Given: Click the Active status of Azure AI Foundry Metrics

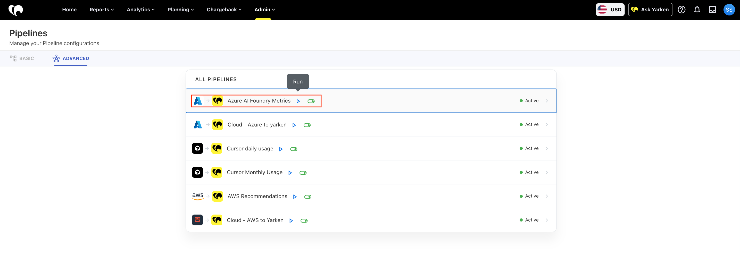Looking at the screenshot, I should click(529, 101).
